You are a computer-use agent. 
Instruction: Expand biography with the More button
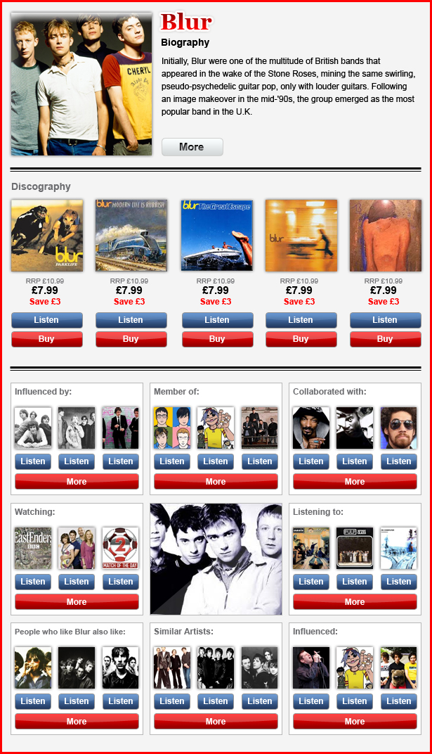coord(192,147)
